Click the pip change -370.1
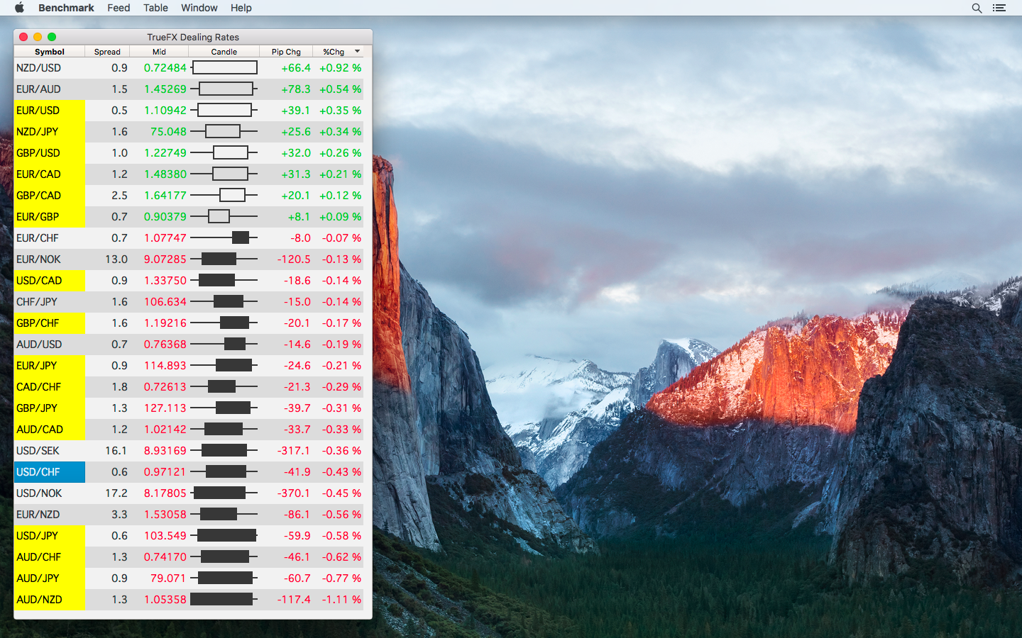Screen dimensions: 1022x638 pos(294,493)
